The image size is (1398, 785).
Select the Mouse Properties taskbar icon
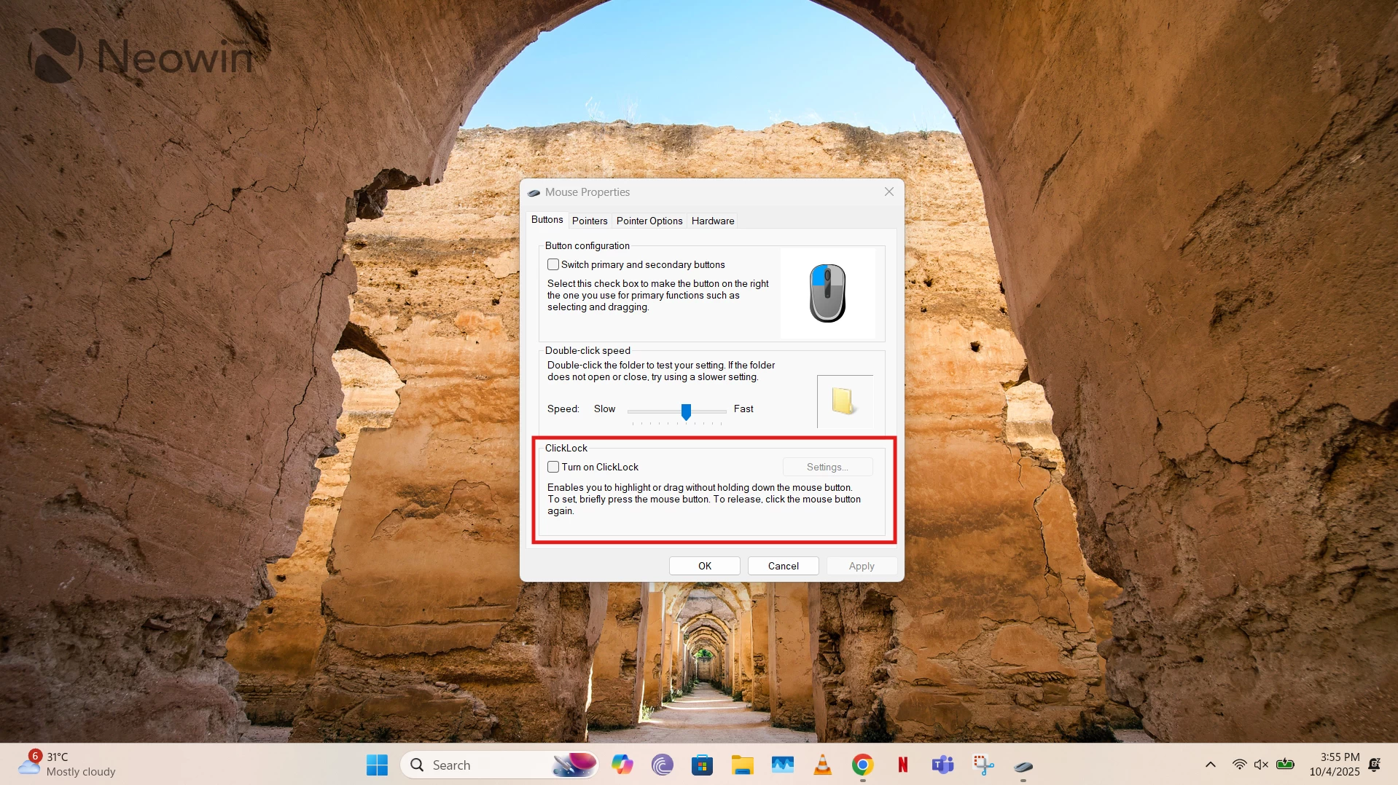1023,766
